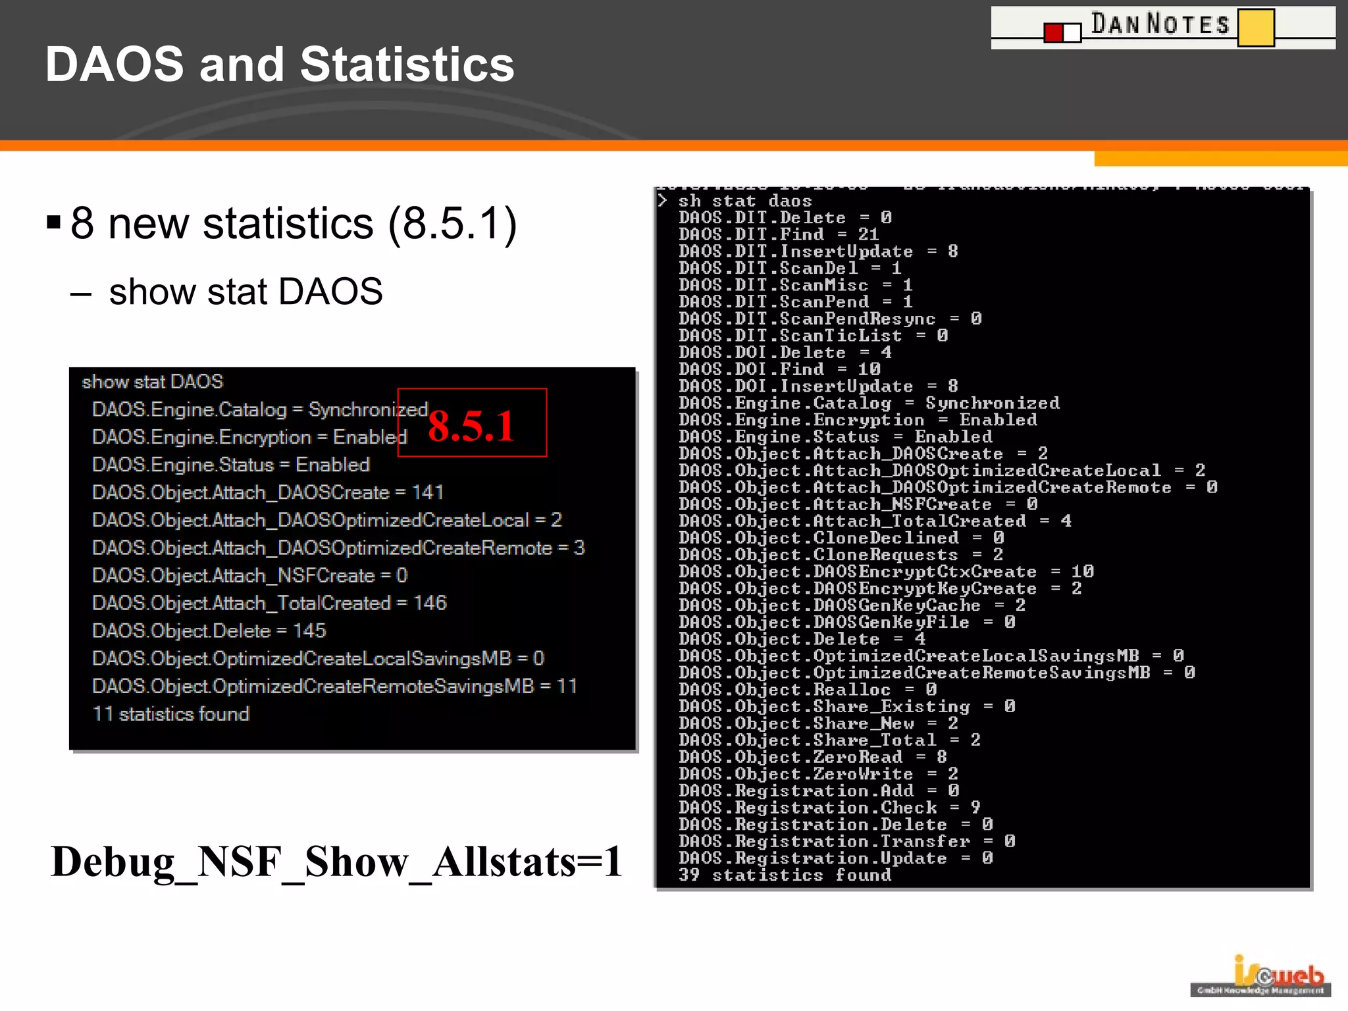
Task: Click 'DAOS.Object.Delete = 145' line
Action: click(209, 631)
